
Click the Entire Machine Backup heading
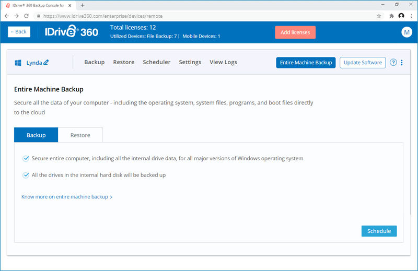click(49, 89)
